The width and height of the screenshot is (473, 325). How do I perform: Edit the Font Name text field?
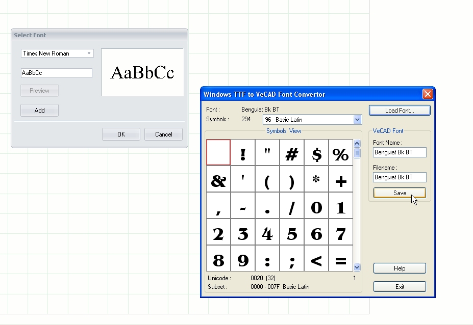point(400,152)
